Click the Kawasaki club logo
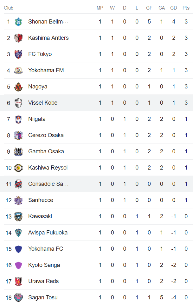Image resolution: width=193 pixels, height=307 pixels. coord(18,216)
